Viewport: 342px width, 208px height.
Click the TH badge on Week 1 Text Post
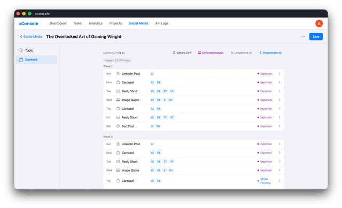pyautogui.click(x=158, y=126)
